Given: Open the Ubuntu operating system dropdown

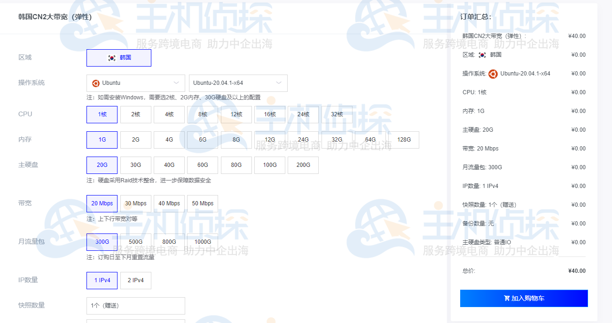Looking at the screenshot, I should [x=135, y=83].
